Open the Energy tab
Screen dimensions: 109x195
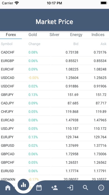click(76, 34)
